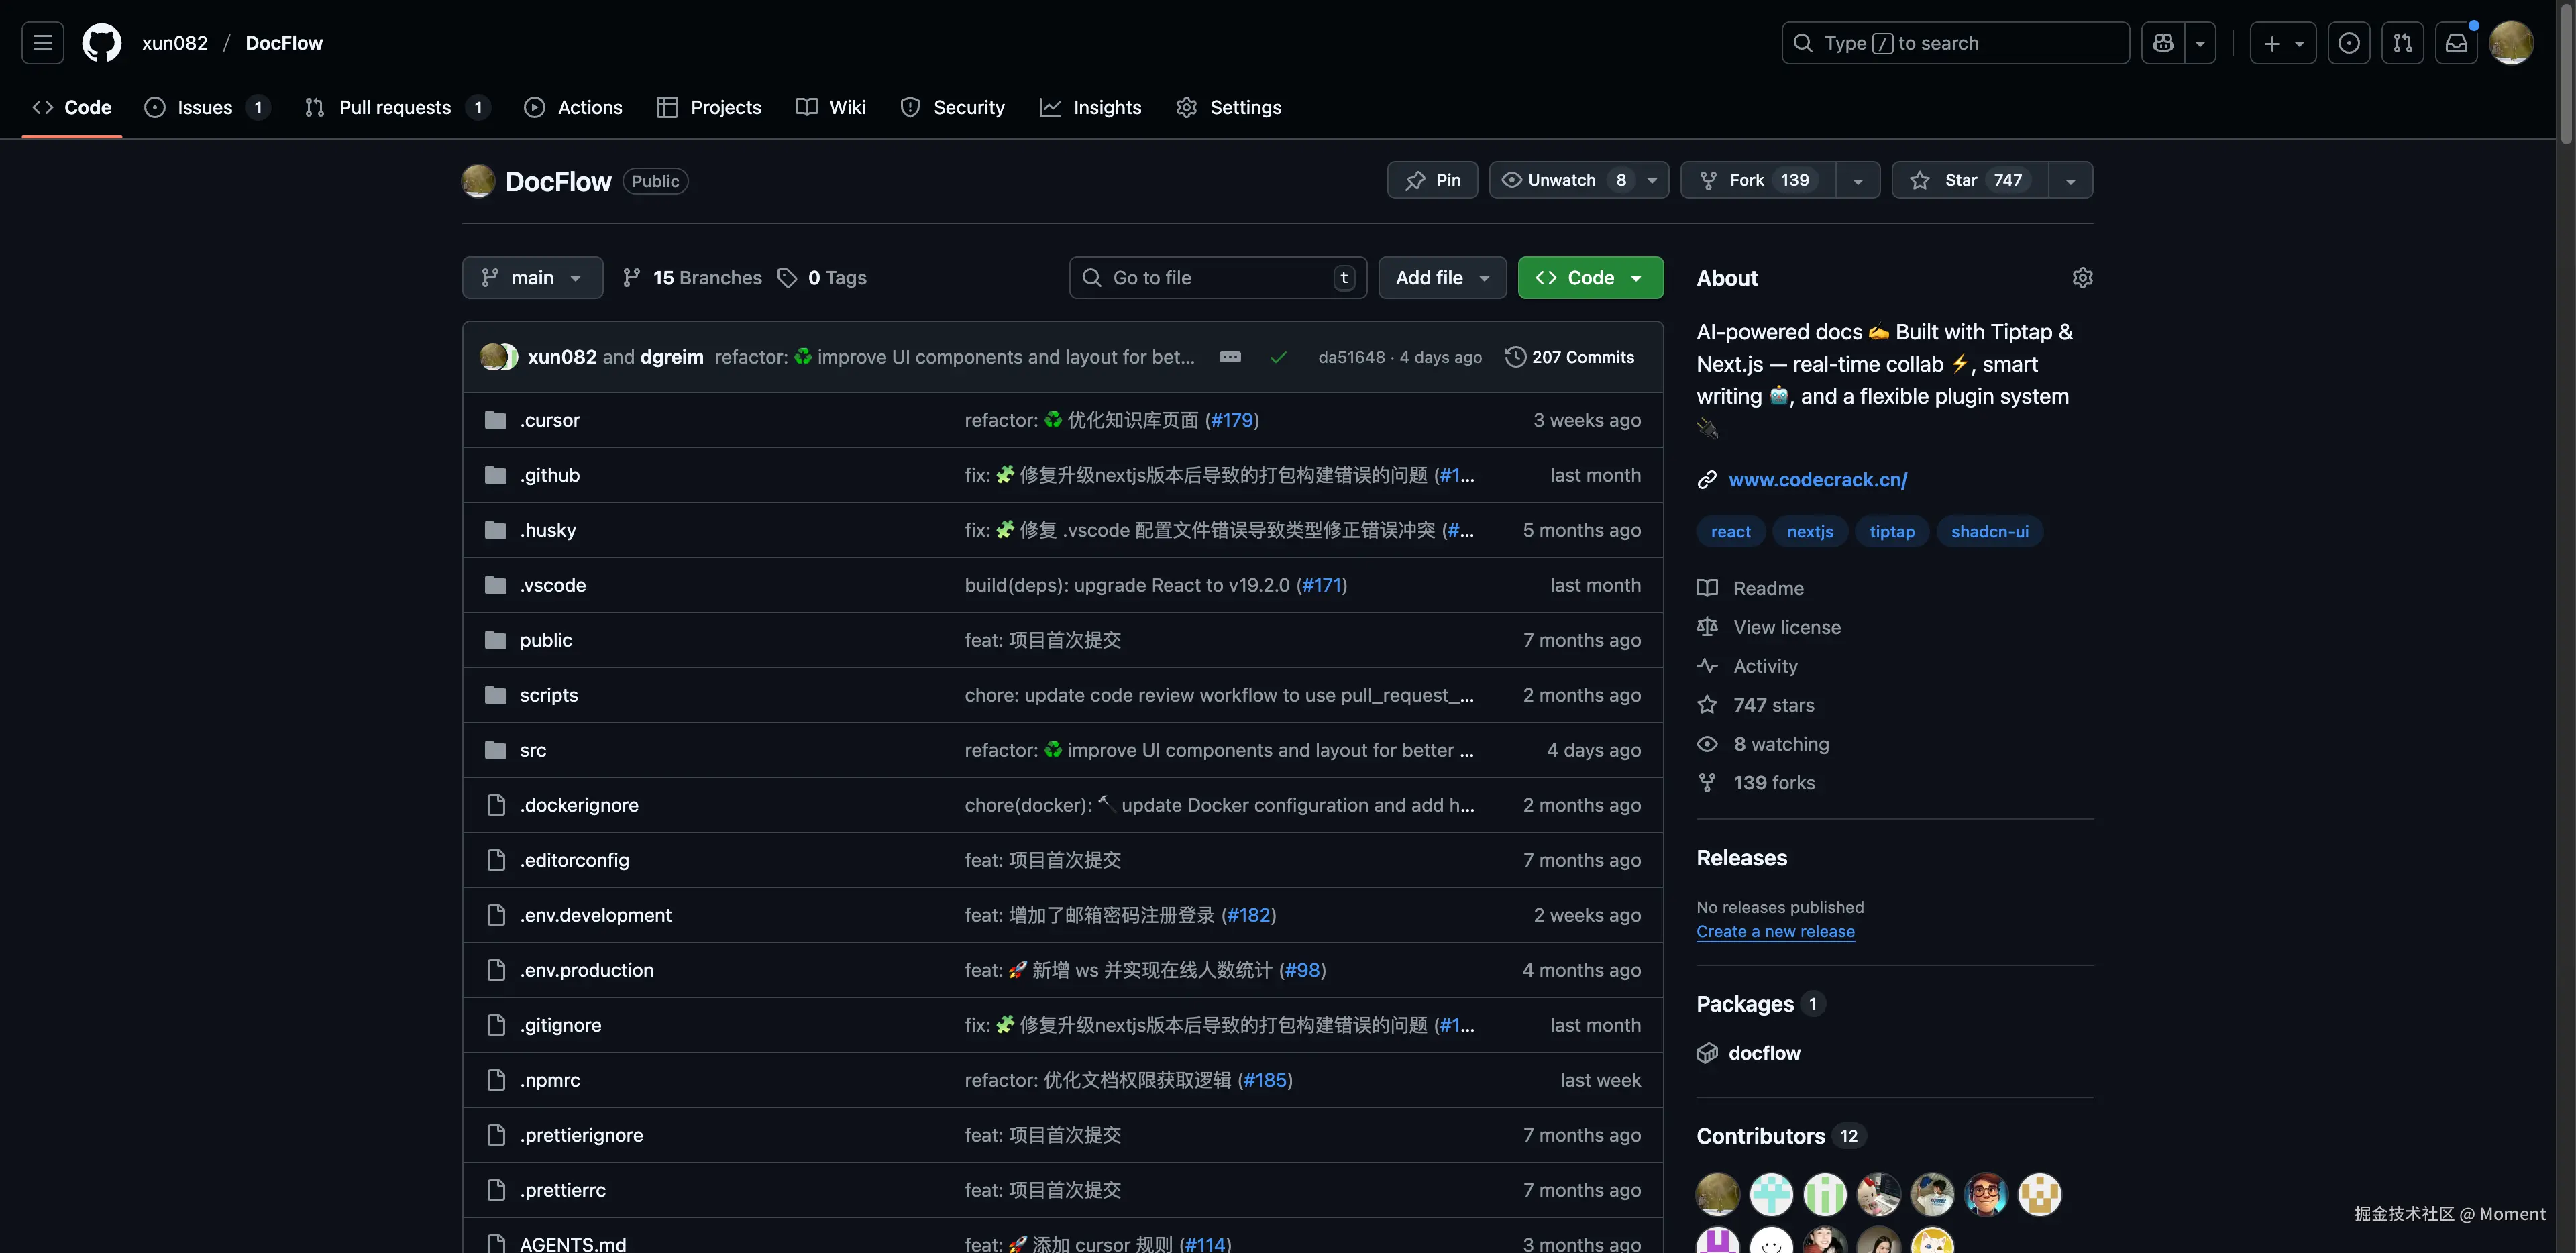Open the Copilot chat icon
This screenshot has height=1253, width=2576.
tap(2163, 43)
